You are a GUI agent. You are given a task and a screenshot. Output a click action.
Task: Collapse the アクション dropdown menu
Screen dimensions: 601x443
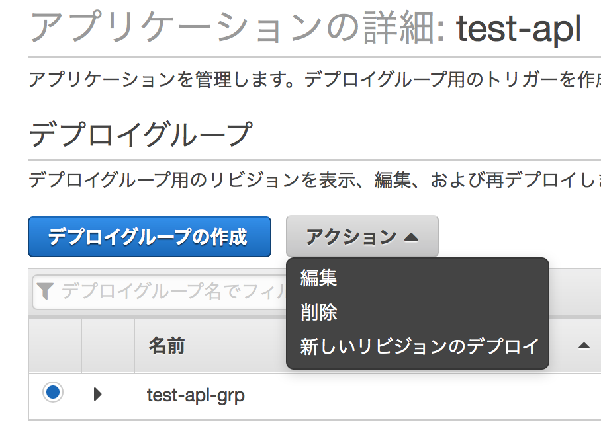(362, 236)
